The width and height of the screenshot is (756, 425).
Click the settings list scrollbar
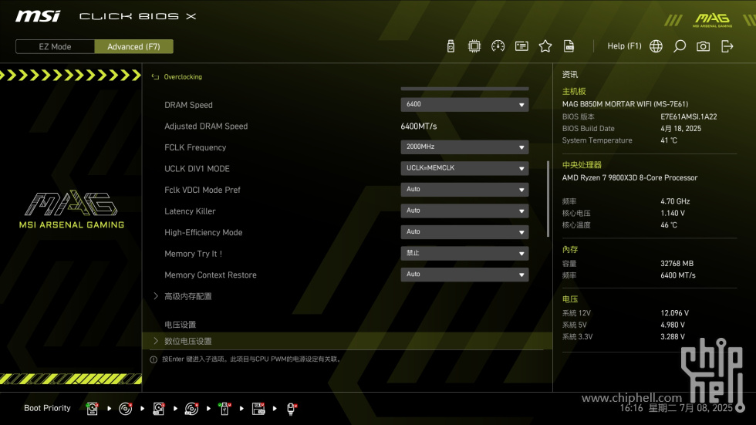[548, 199]
